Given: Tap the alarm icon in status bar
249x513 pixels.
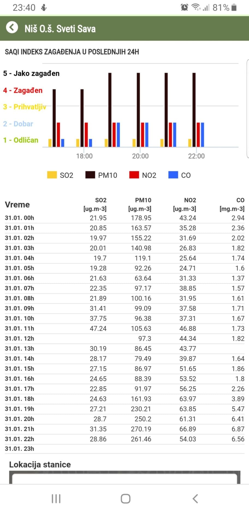Looking at the screenshot, I should [185, 7].
